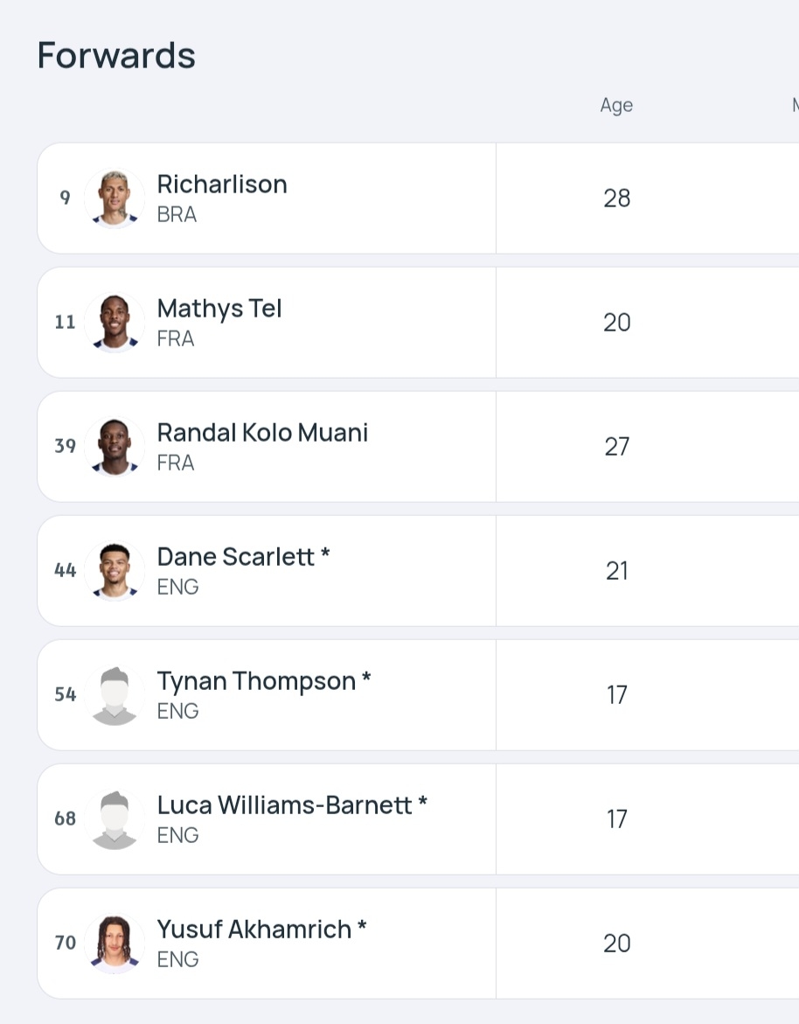Select the Tynan Thompson name
This screenshot has height=1024, width=799.
tap(256, 681)
